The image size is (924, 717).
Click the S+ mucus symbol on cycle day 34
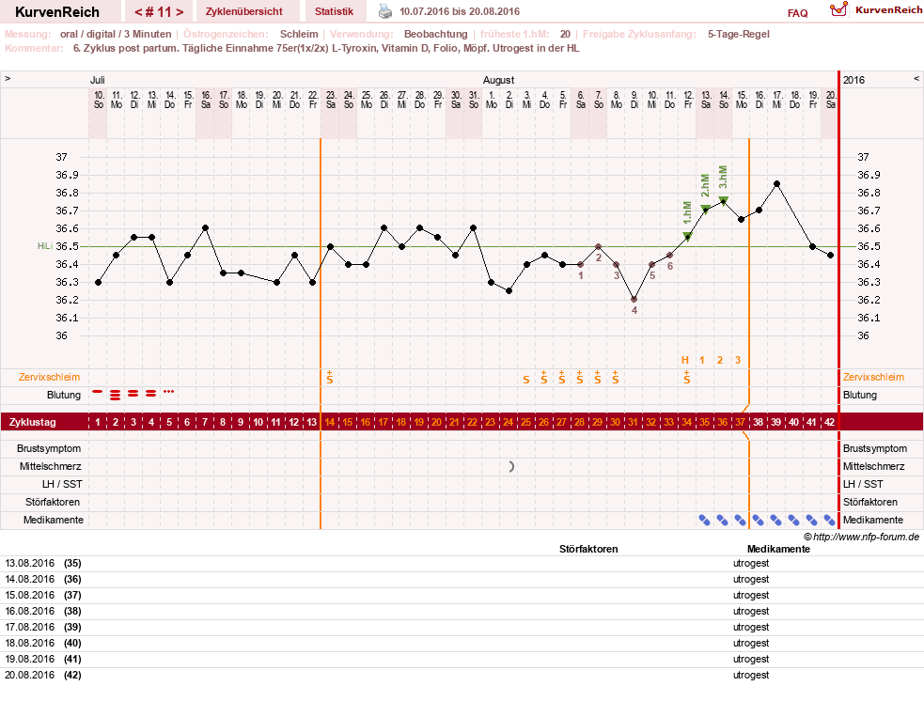click(686, 378)
